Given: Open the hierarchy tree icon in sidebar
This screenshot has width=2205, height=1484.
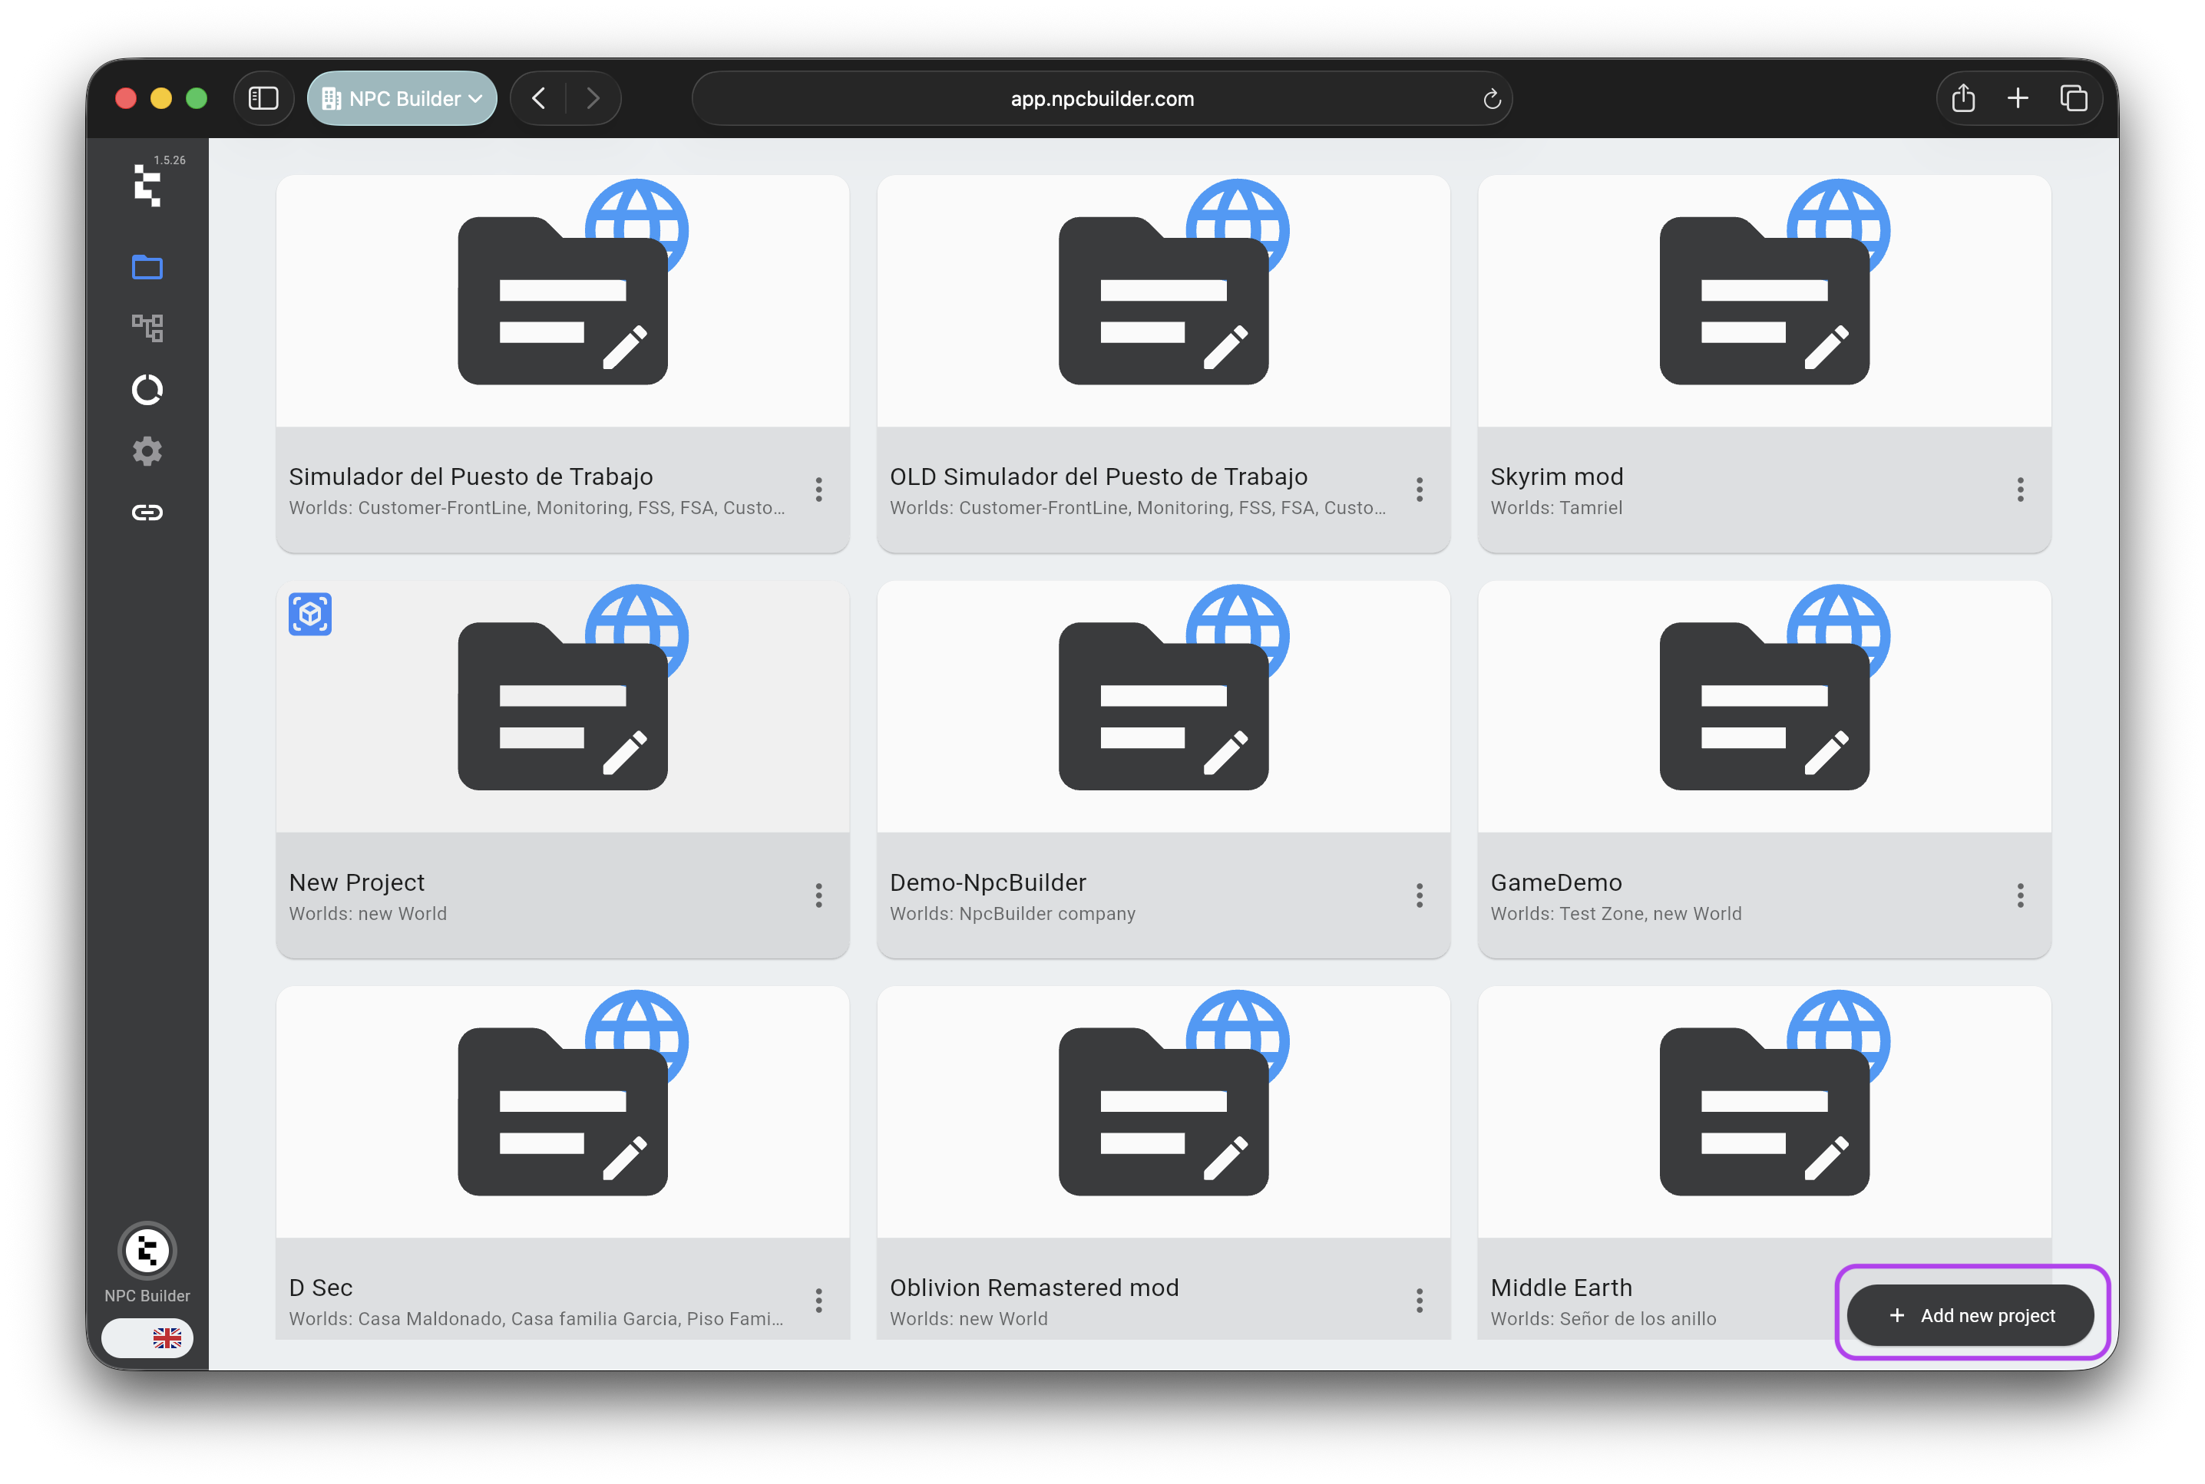Looking at the screenshot, I should [x=147, y=328].
